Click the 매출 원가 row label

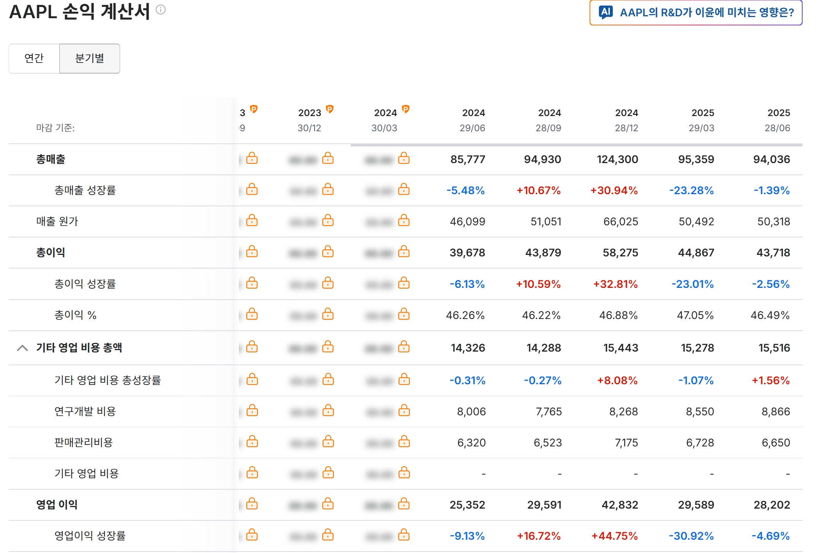pyautogui.click(x=57, y=222)
